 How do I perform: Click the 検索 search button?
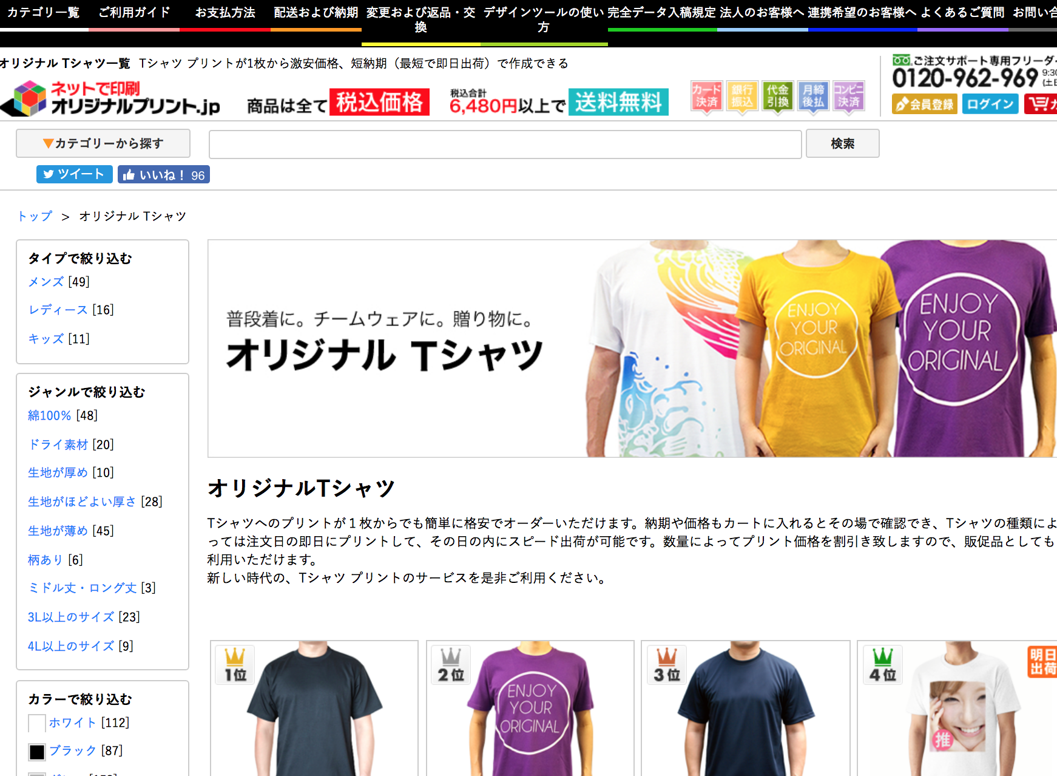coord(842,143)
